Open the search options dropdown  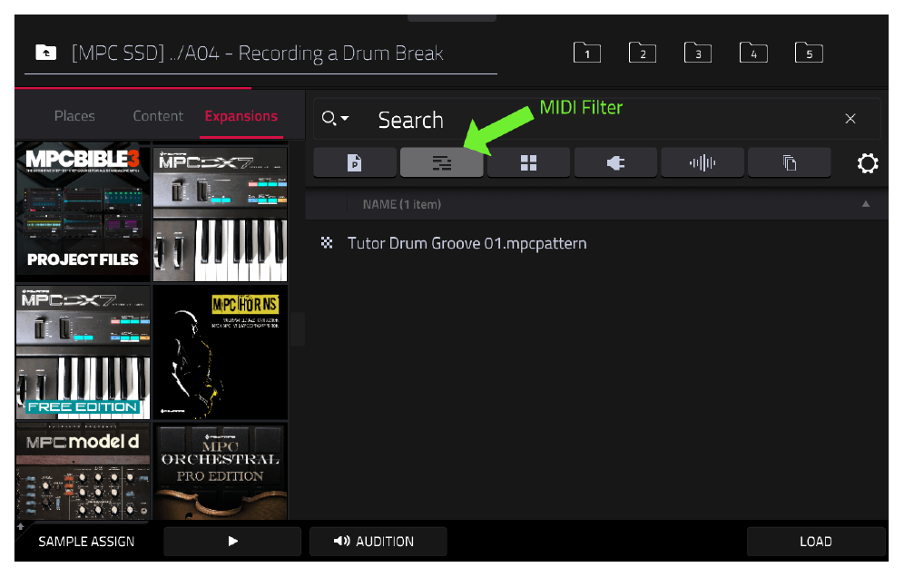(x=335, y=118)
